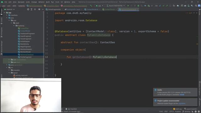Open the app run configuration dropdown
The height and width of the screenshot is (113, 201).
99,6
